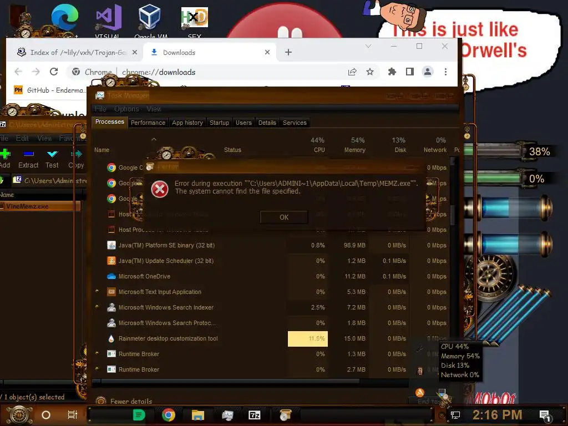
Task: Click the Search Indexer process icon
Action: 111,307
